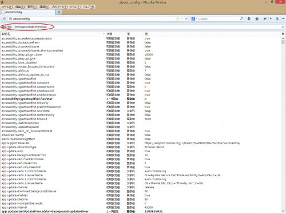
Task: Click the value 10000 in the list
Action: (149, 54)
